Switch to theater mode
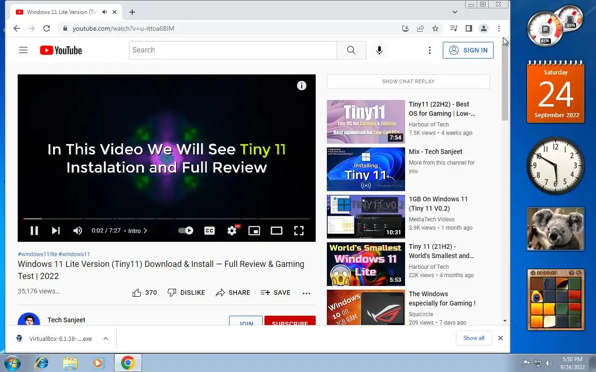This screenshot has width=596, height=372. (277, 231)
